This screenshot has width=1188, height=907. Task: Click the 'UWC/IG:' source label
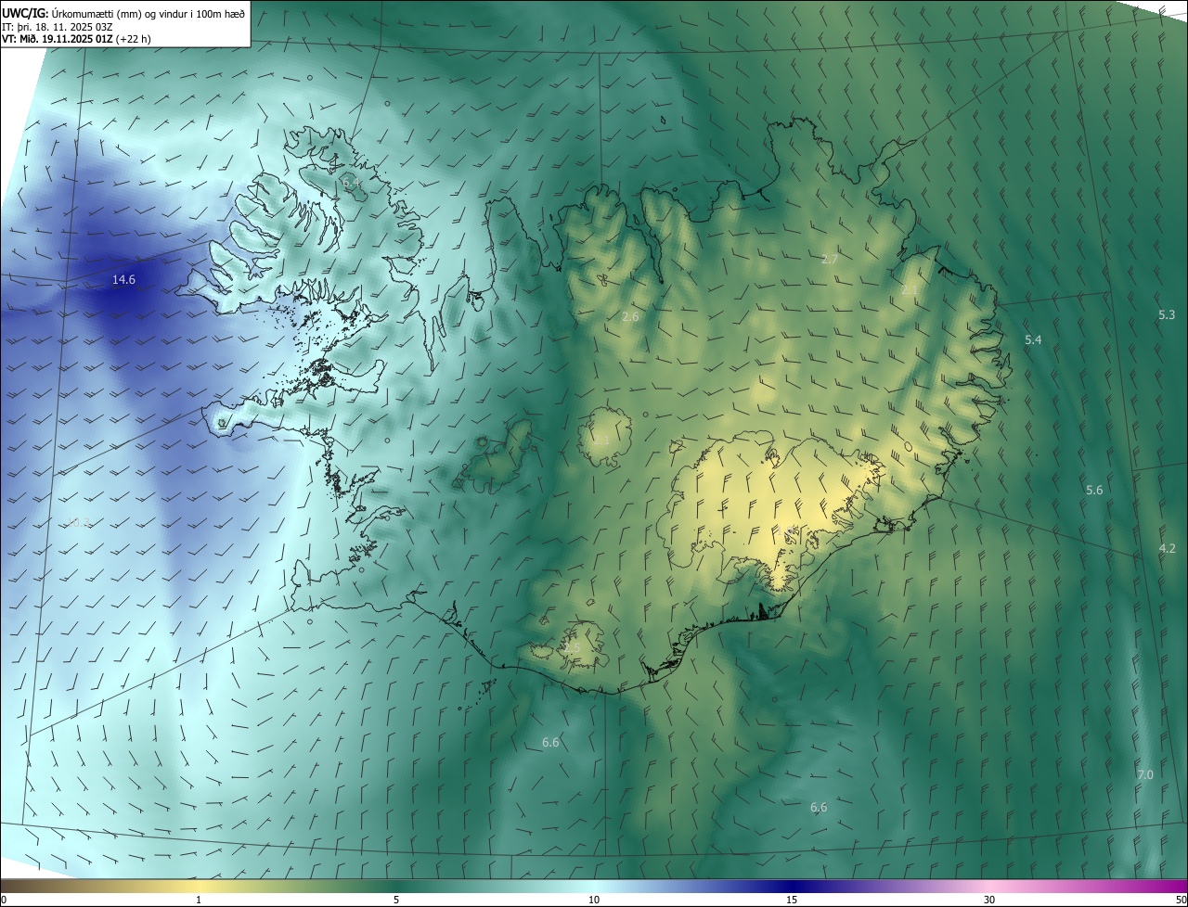tap(25, 13)
